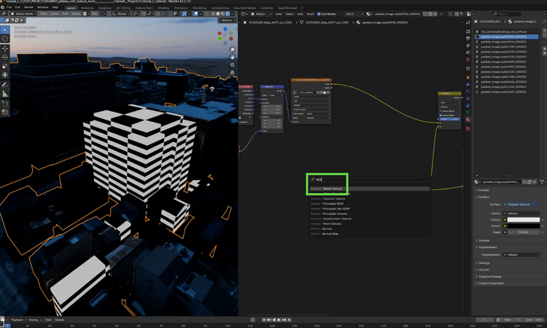Select Principled BSDF search result
Image resolution: width=547 pixels, height=328 pixels.
pos(370,204)
